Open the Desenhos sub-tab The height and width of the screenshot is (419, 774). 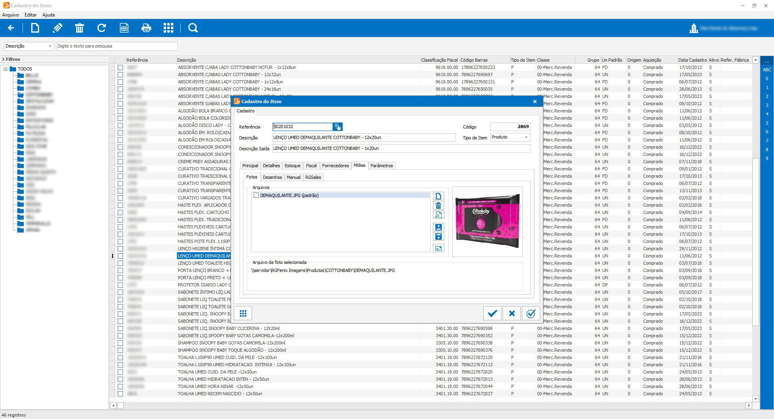click(x=272, y=177)
